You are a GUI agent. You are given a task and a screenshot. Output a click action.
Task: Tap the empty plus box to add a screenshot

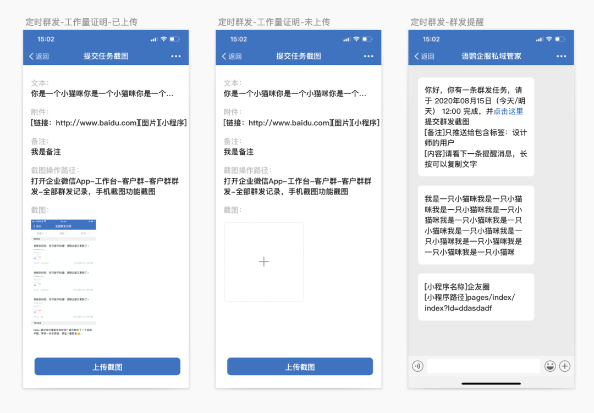point(263,261)
